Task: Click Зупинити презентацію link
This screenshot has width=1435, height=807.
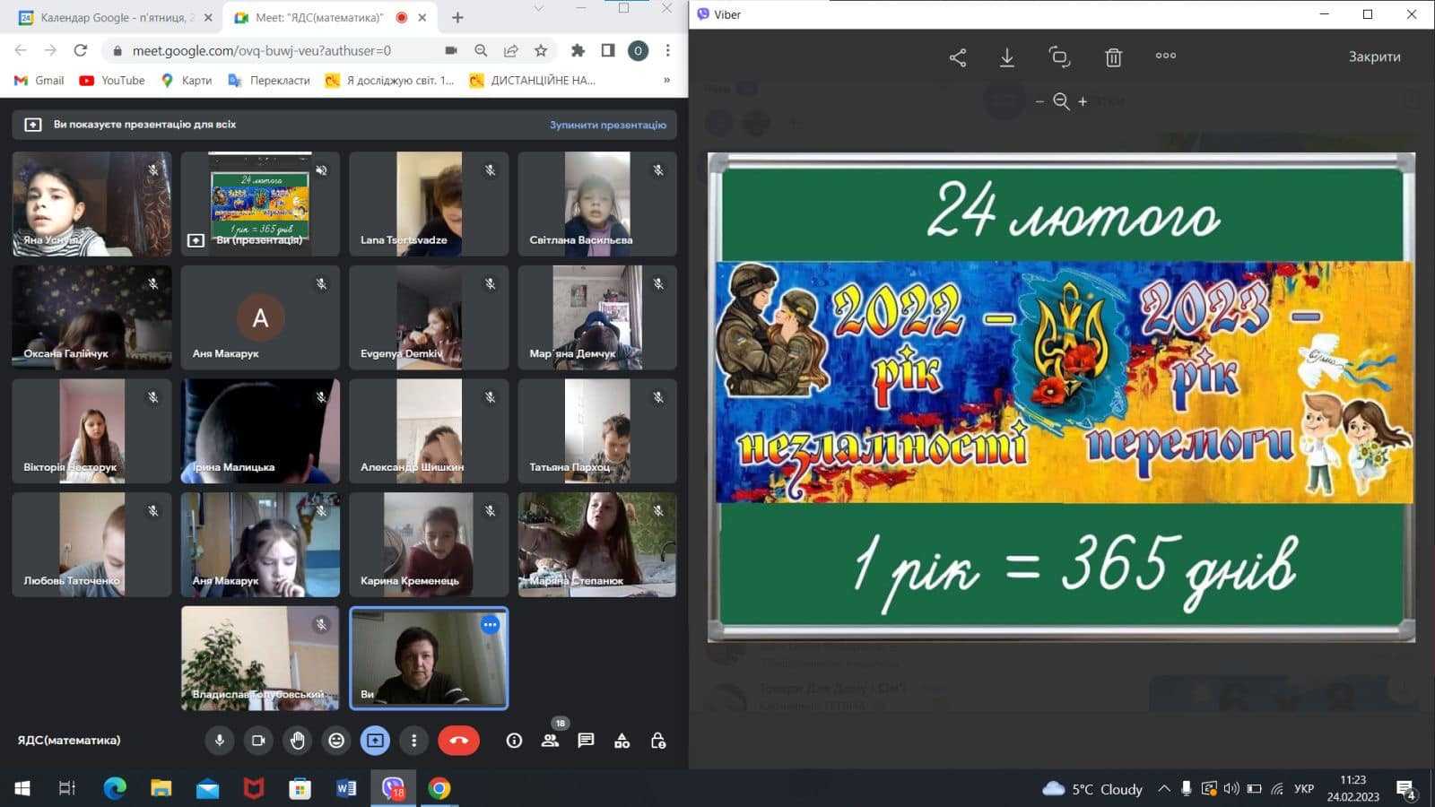Action: pos(607,125)
